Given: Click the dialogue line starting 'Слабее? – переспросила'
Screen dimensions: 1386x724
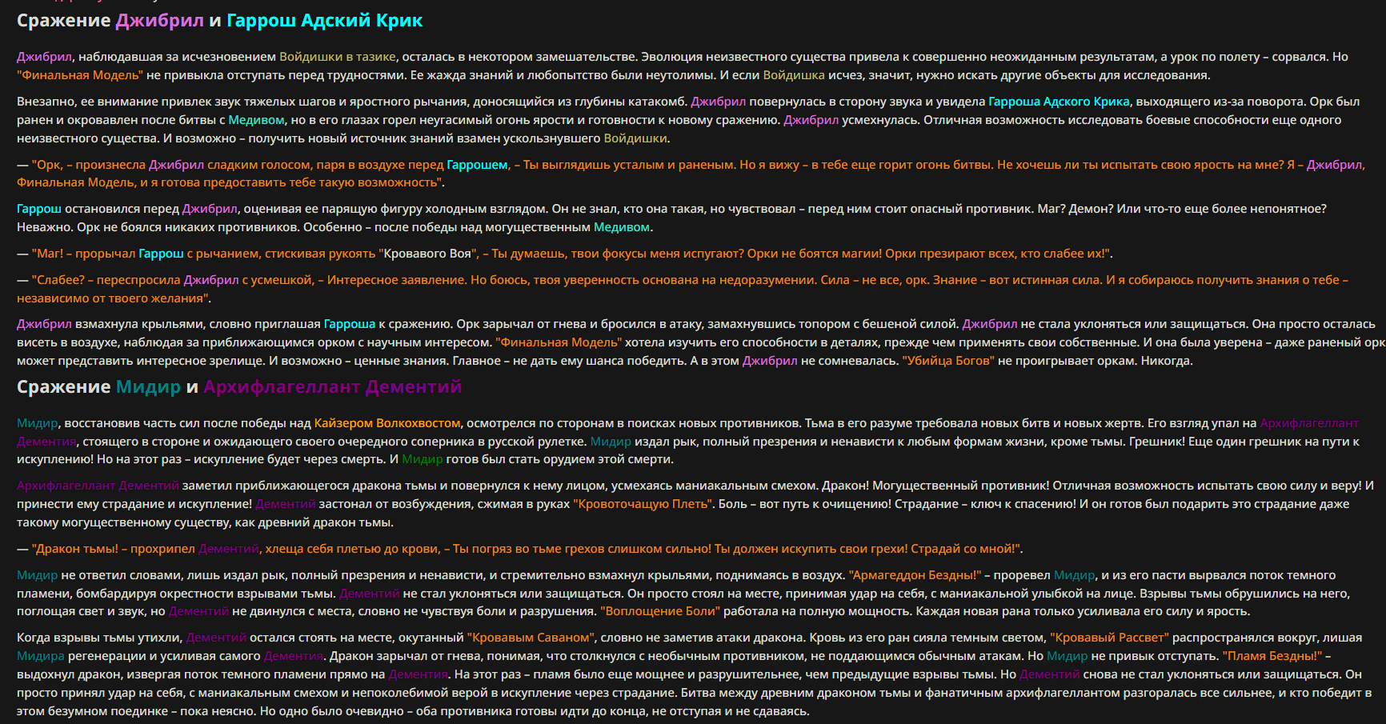Looking at the screenshot, I should [x=683, y=289].
